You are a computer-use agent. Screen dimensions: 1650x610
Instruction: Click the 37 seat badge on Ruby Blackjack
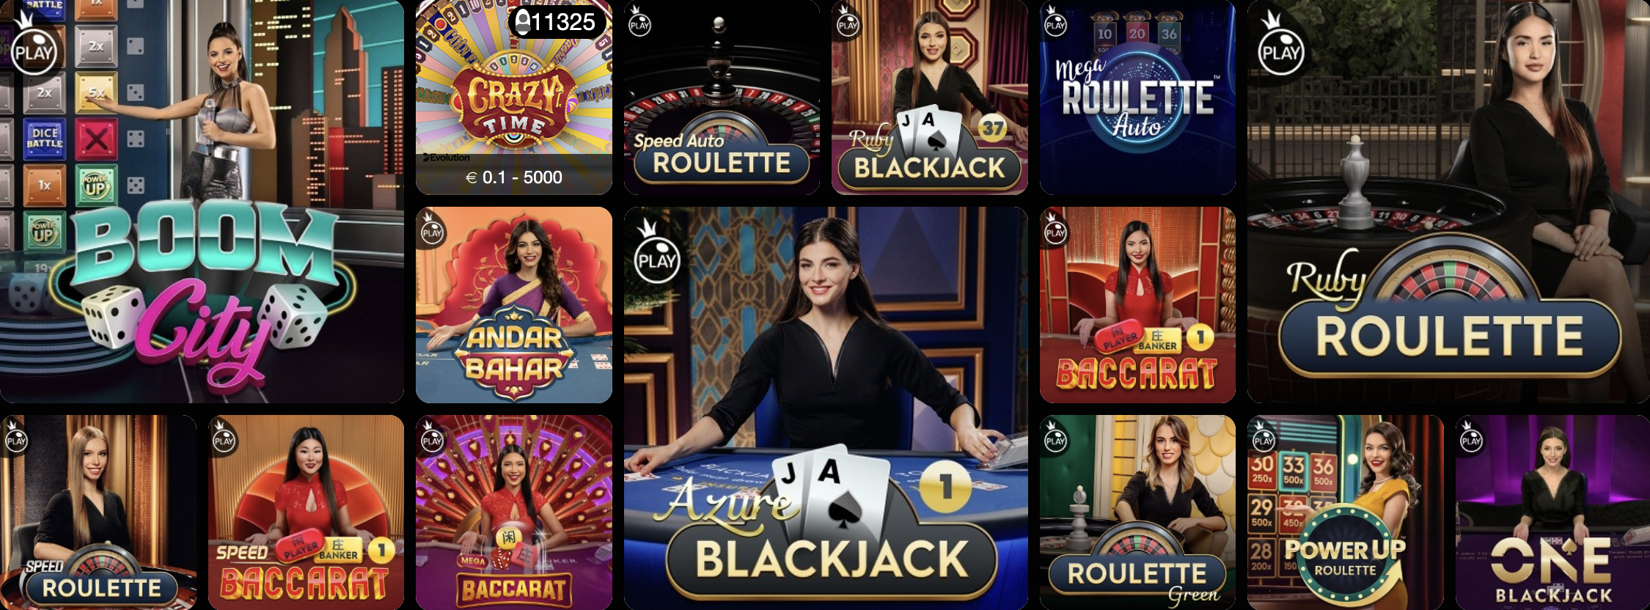coord(993,128)
